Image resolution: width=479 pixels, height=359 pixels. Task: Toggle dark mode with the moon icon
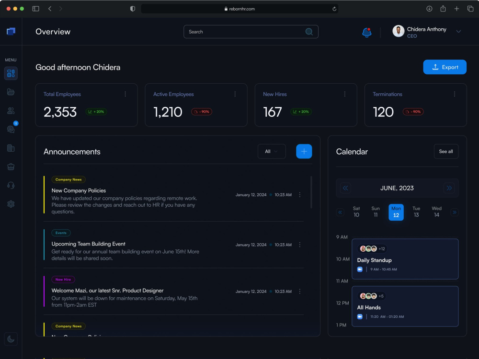pyautogui.click(x=11, y=338)
